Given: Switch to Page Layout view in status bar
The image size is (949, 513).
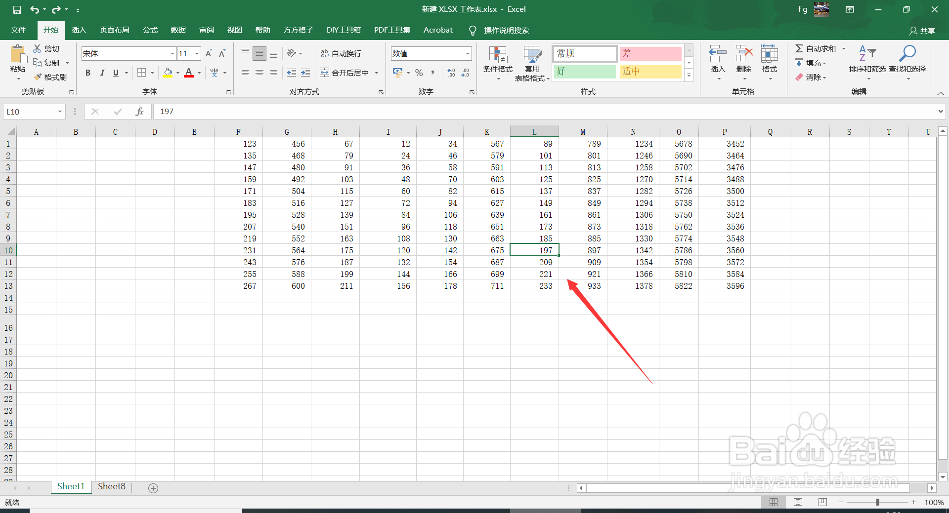Looking at the screenshot, I should [798, 502].
